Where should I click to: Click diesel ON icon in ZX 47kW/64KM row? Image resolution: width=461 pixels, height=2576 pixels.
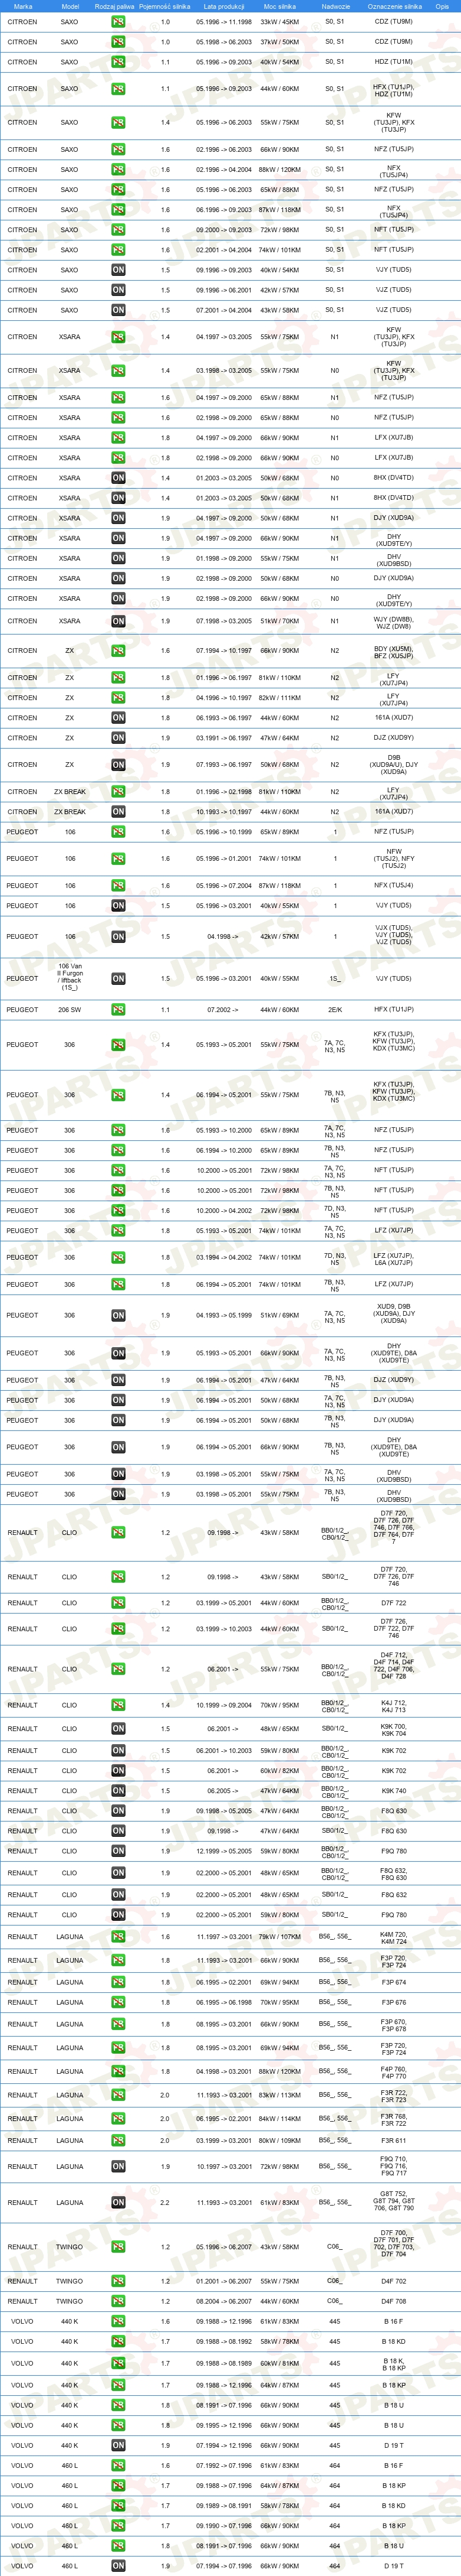pos(118,738)
